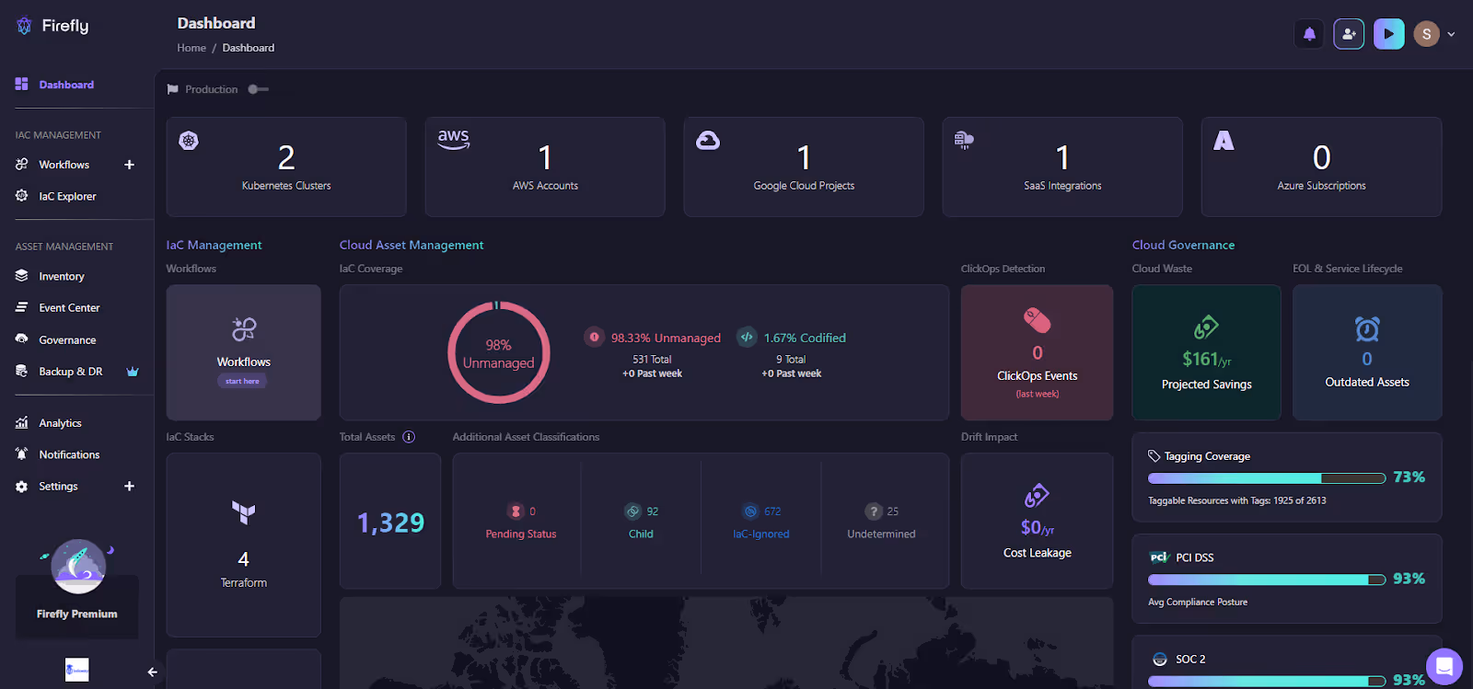Viewport: 1473px width, 689px height.
Task: Open the Outdated Assets card
Action: tap(1367, 352)
